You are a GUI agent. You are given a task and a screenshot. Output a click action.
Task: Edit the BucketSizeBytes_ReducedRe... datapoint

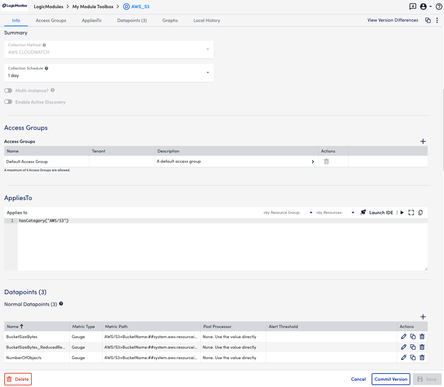404,347
